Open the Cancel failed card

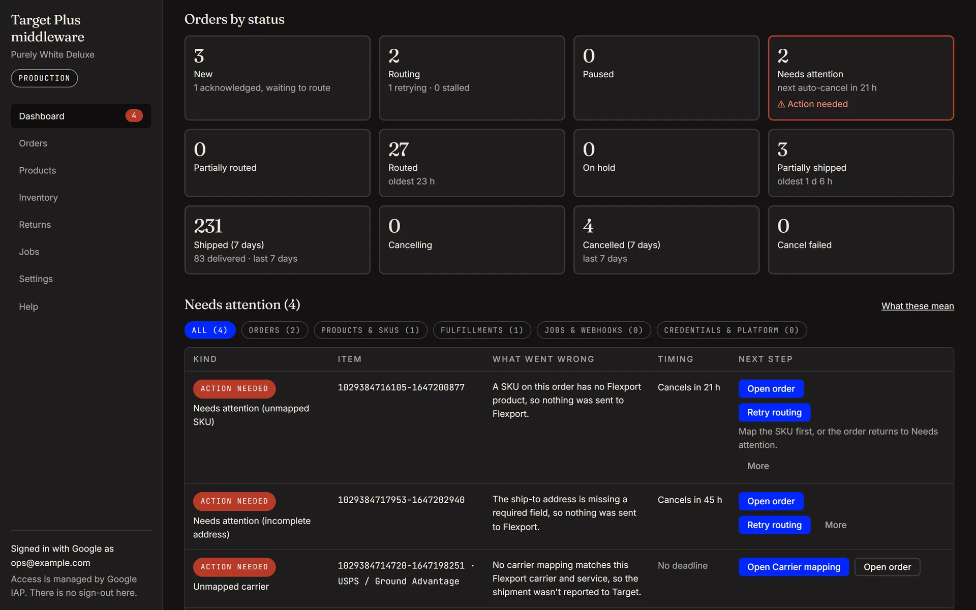[861, 240]
